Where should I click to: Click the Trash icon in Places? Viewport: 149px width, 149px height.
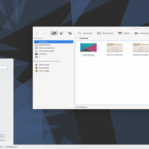[x=37, y=54]
